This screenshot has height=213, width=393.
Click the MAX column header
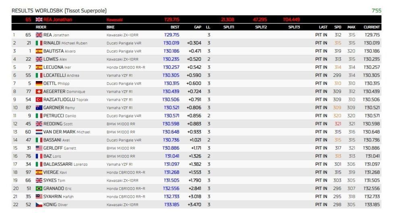pos(351,27)
